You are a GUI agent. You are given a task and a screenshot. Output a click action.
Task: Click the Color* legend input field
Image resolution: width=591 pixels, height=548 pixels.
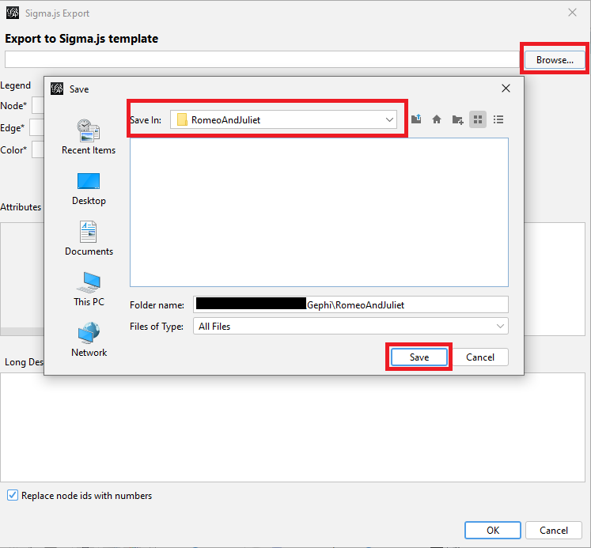[38, 149]
